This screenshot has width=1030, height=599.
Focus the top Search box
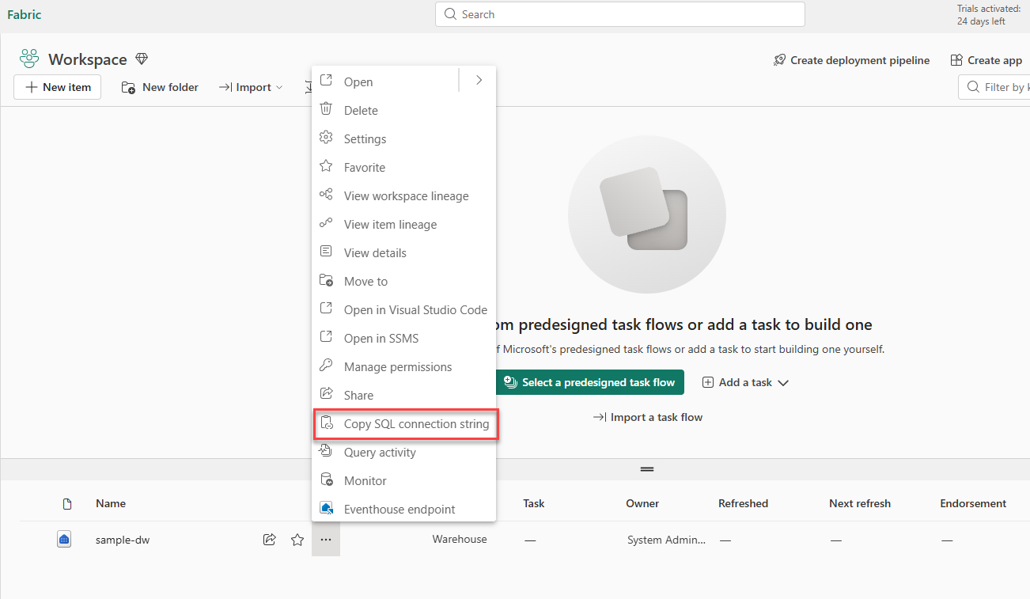(x=619, y=14)
